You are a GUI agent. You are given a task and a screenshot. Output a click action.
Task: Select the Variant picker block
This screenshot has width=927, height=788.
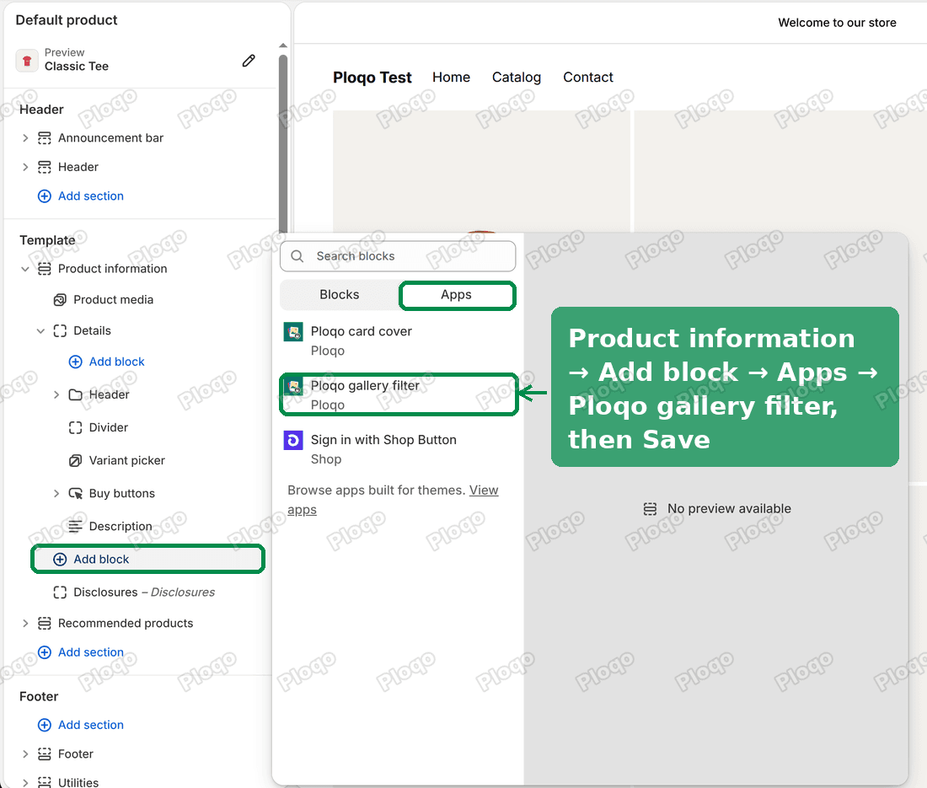pos(126,460)
